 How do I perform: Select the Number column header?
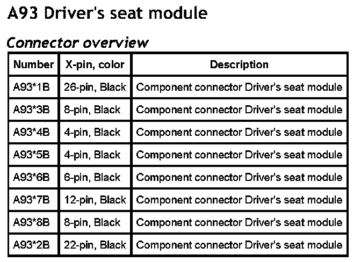pos(33,65)
